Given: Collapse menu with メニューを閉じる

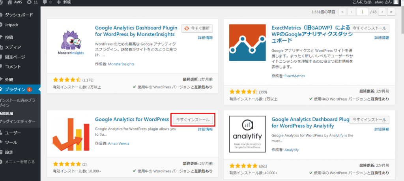Looking at the screenshot, I should coord(20,162).
